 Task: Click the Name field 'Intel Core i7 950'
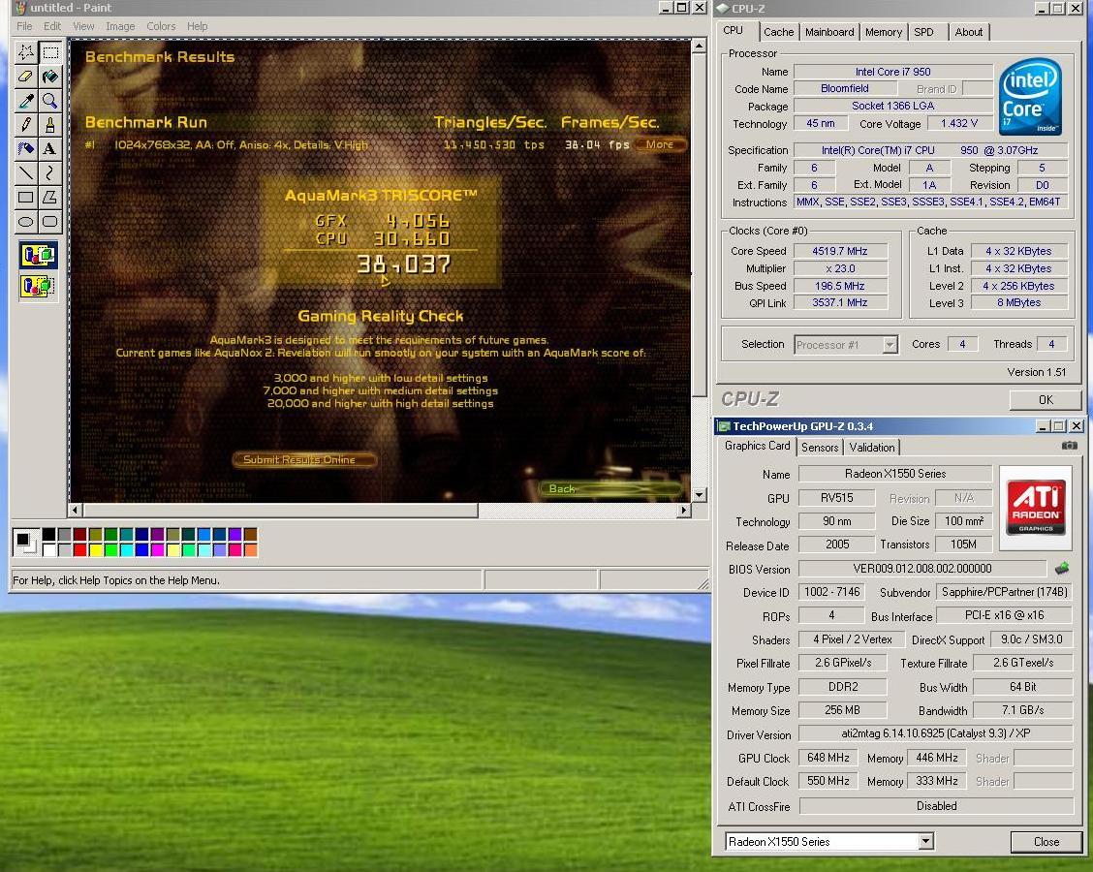tap(893, 71)
